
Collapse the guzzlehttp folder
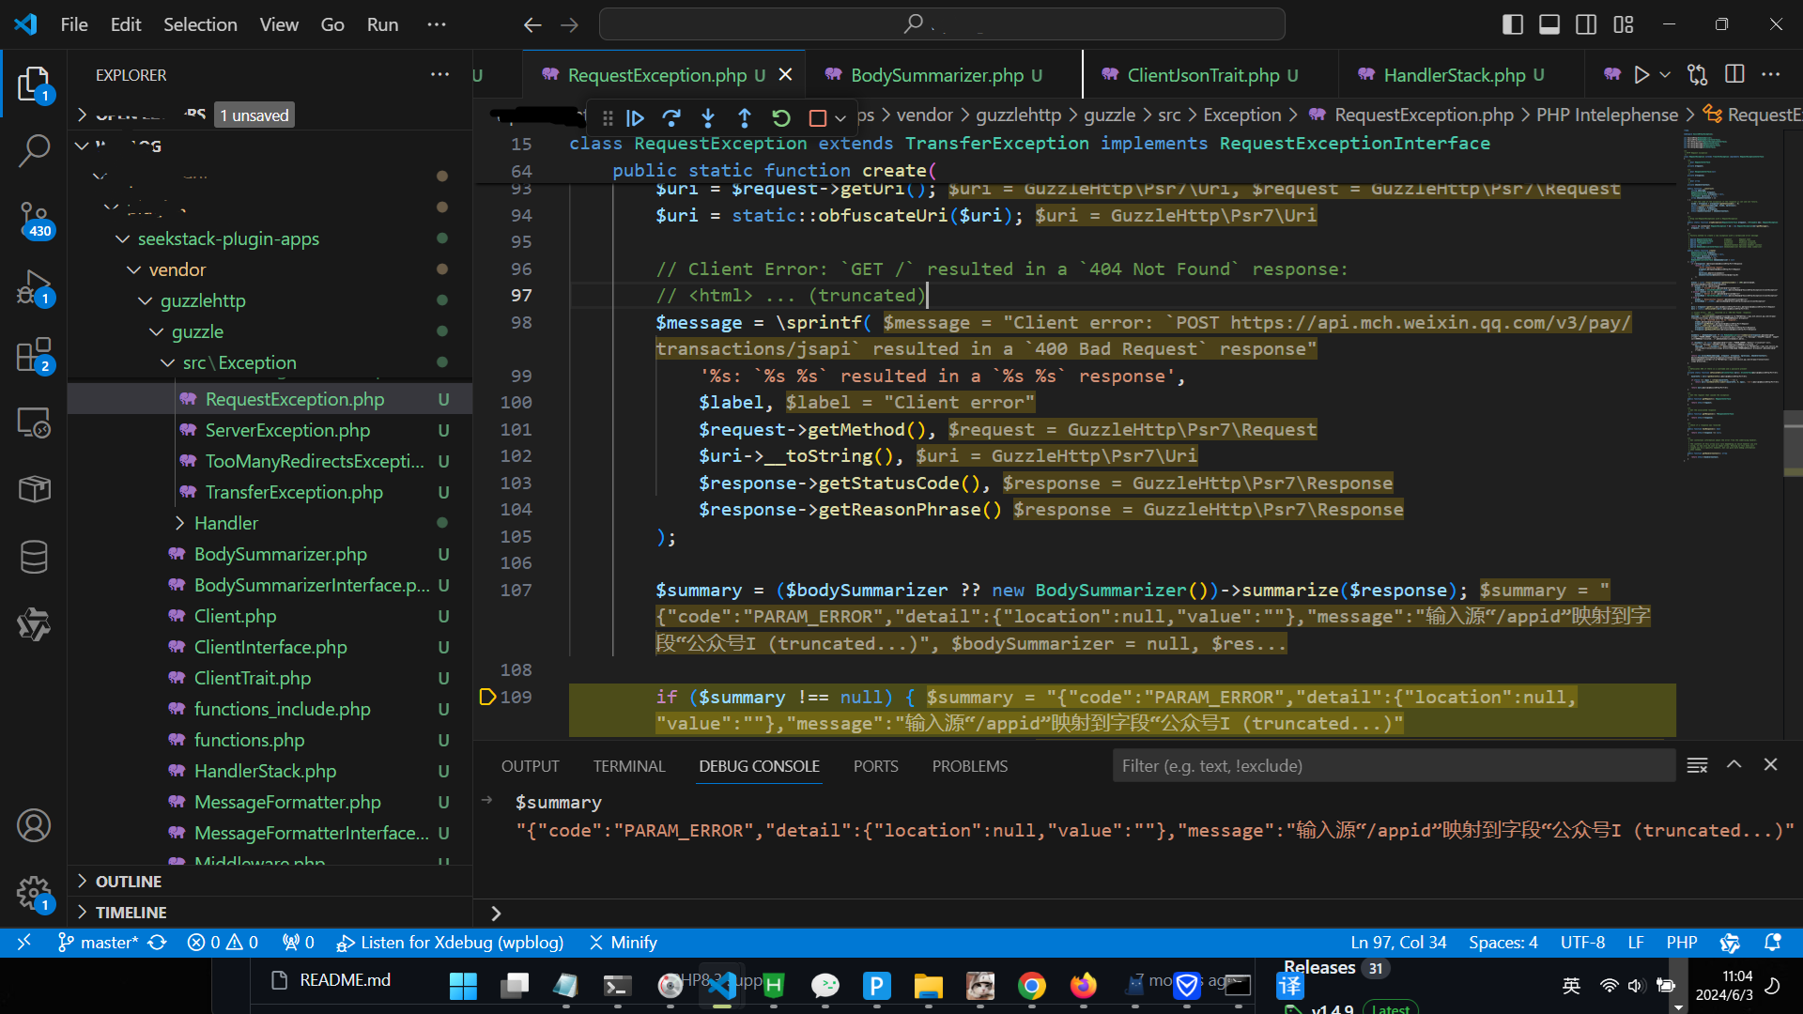202,300
